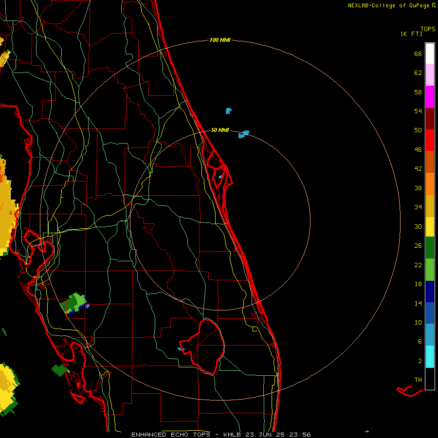
Task: Click the light green 26 kft legend swatch
Action: pos(430,270)
